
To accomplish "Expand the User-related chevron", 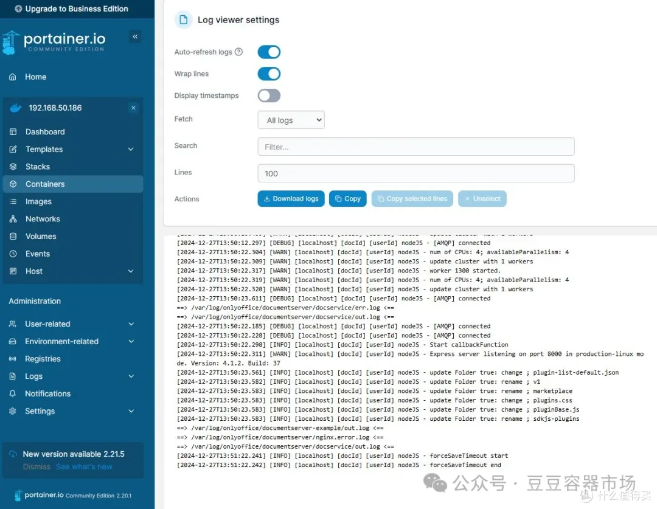I will pos(131,324).
